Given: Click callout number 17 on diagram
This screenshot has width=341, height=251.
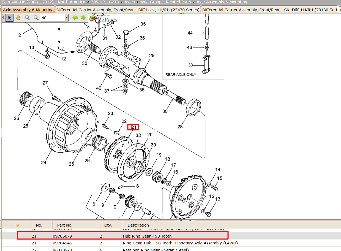Looking at the screenshot, I should [173, 165].
